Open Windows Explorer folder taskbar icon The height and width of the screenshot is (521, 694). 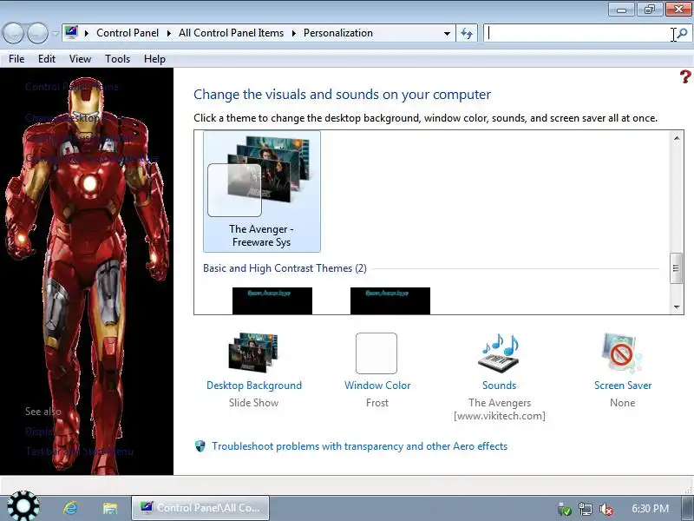110,508
